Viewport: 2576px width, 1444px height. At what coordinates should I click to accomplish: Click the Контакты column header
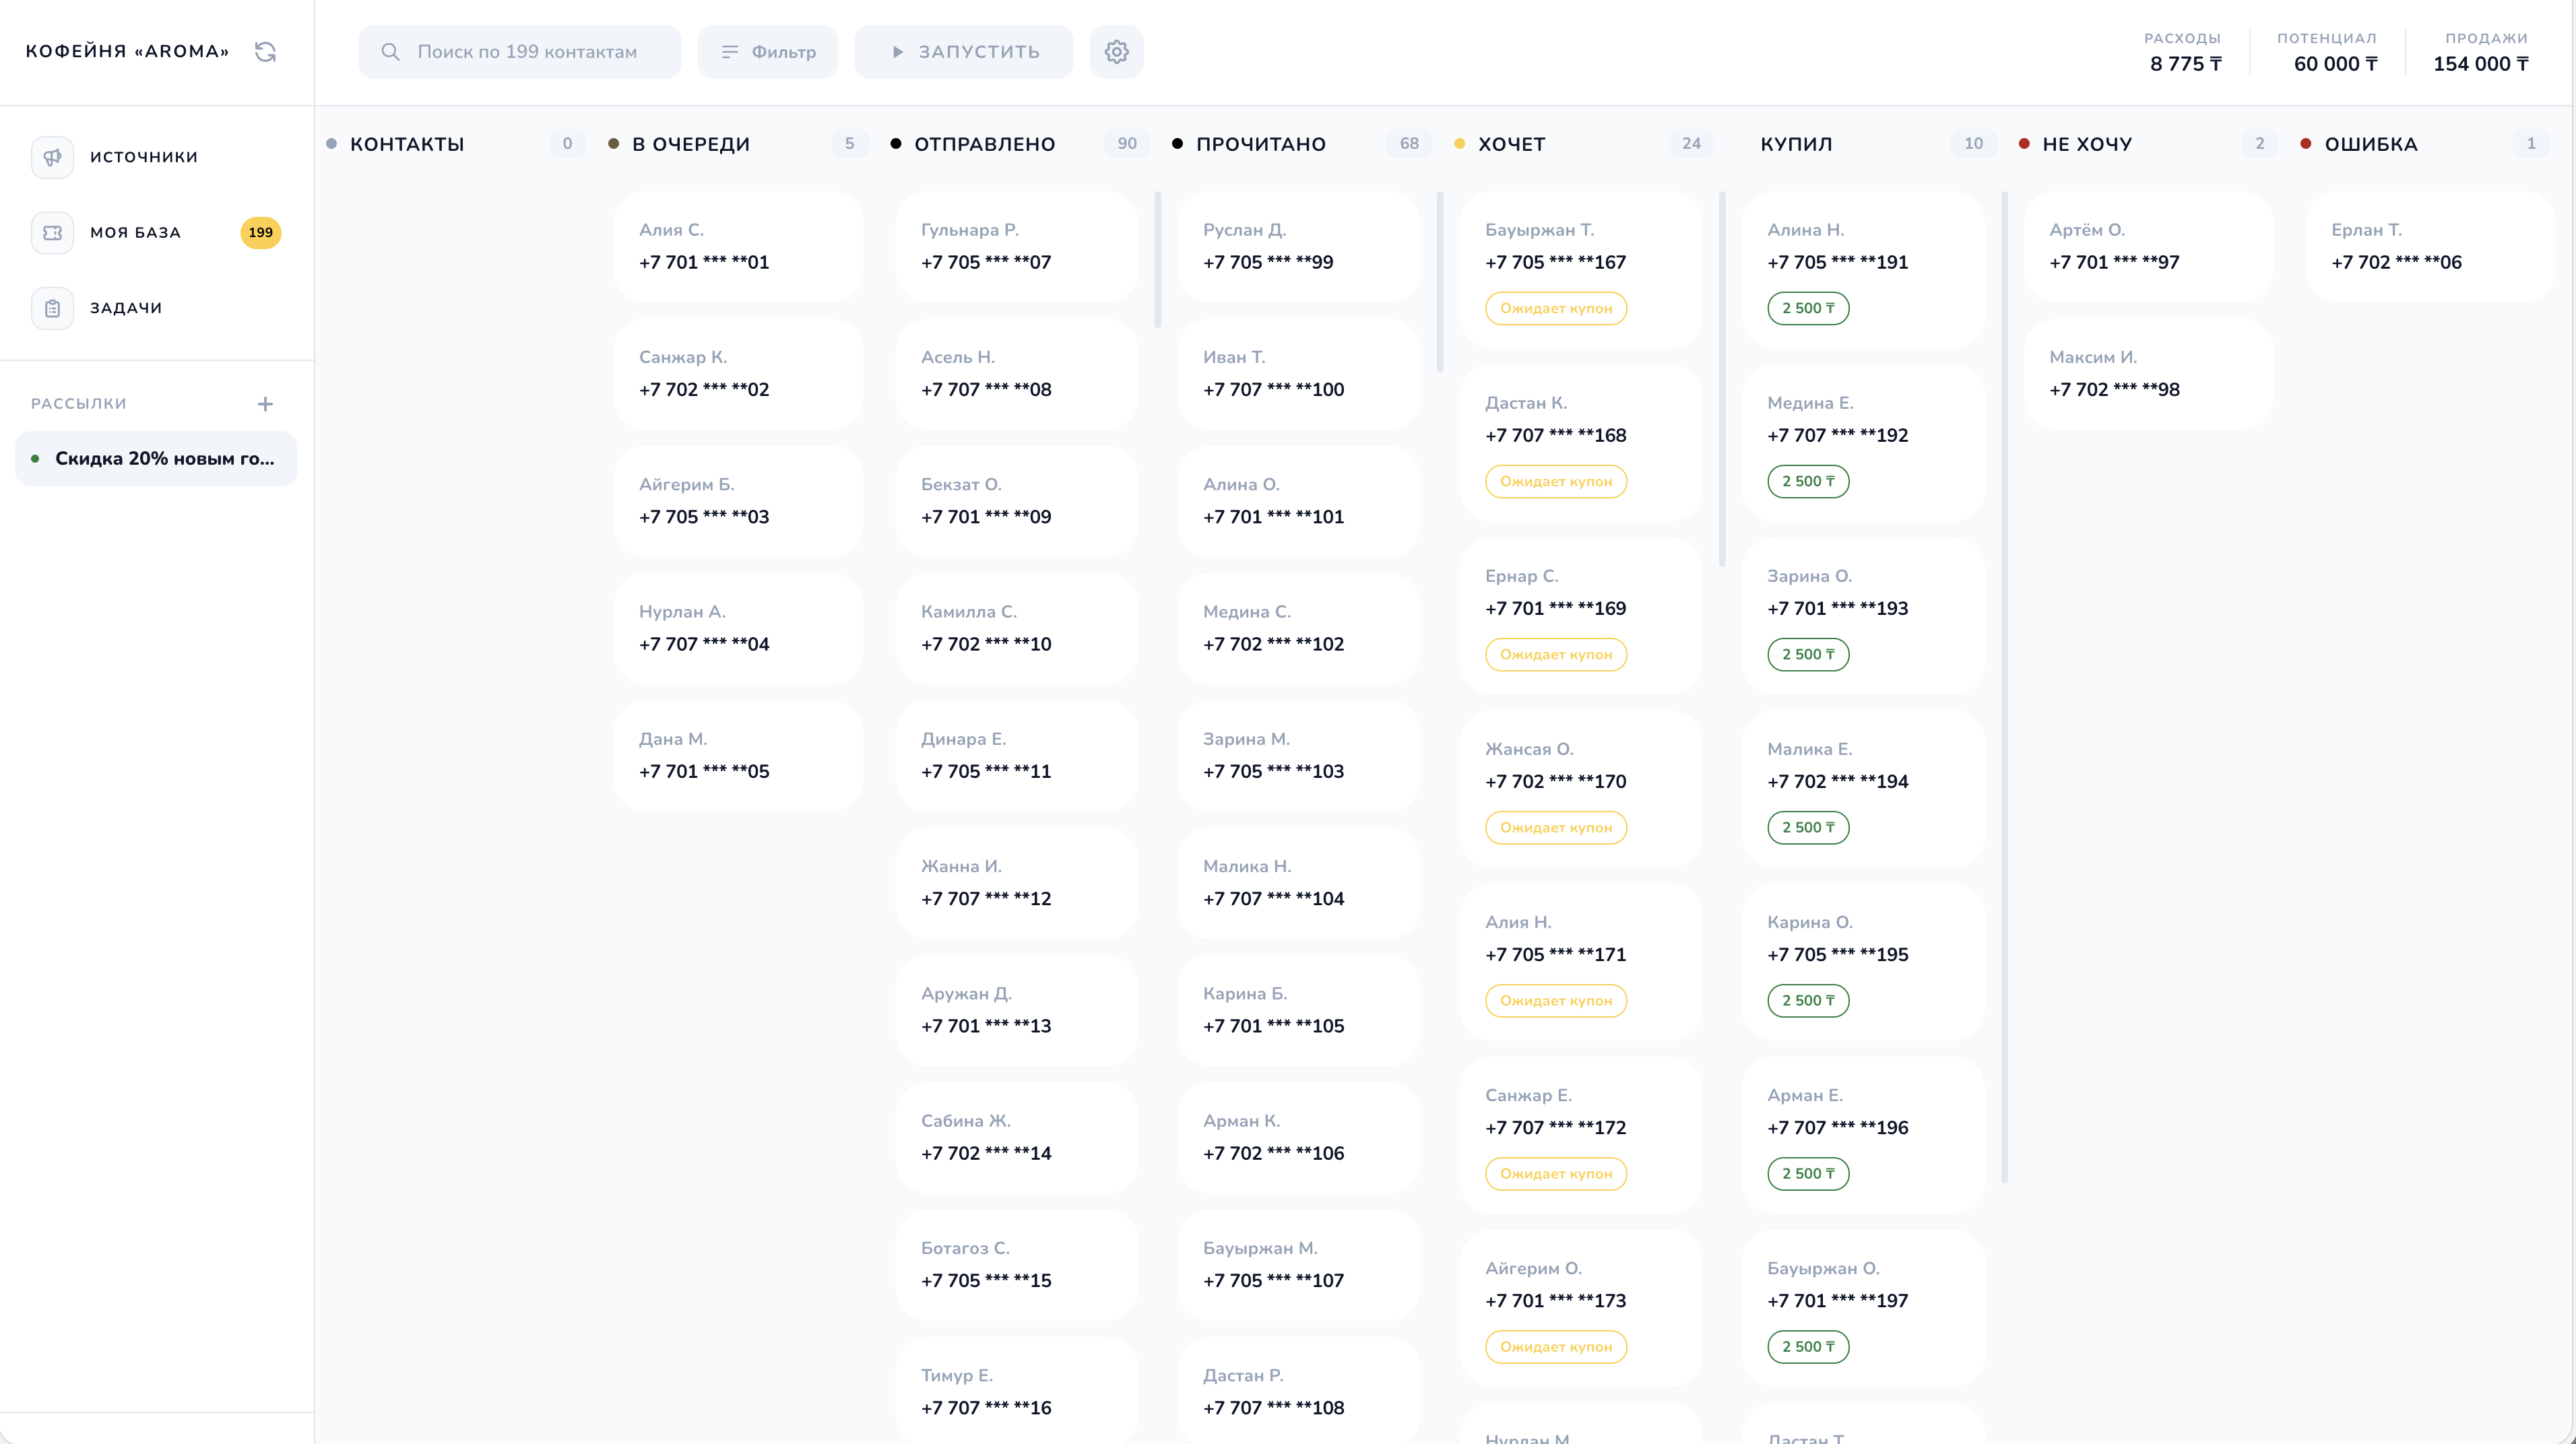pos(407,144)
